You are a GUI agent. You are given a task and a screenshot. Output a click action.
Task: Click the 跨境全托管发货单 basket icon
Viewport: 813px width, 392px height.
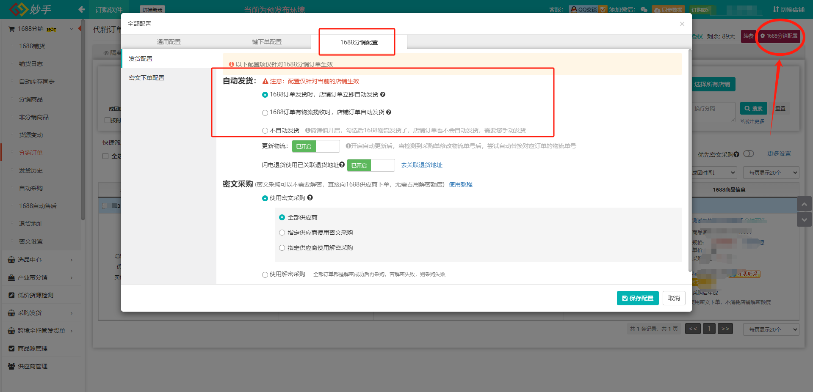pos(11,331)
